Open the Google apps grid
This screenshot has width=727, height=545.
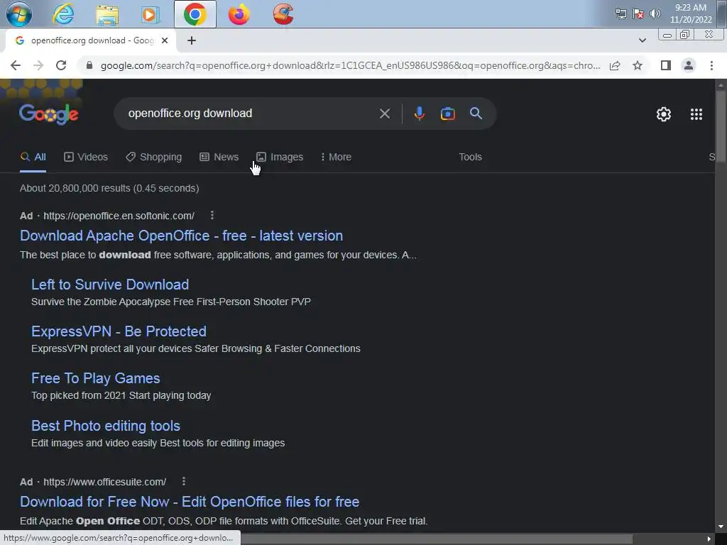[x=696, y=114]
